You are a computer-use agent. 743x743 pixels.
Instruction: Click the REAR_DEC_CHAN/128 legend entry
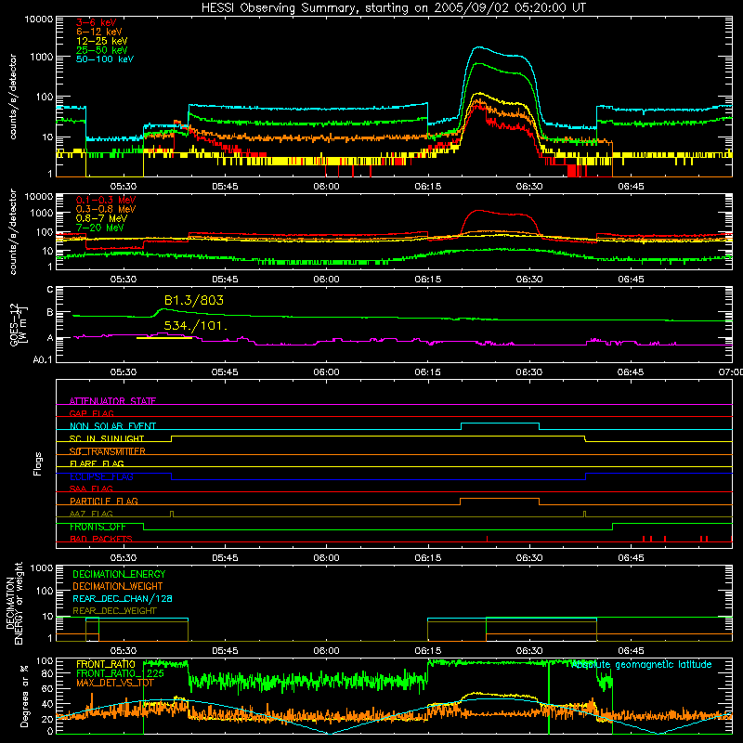point(123,598)
